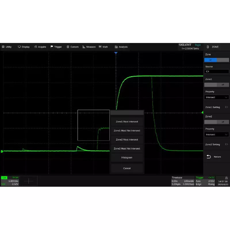Click the green trigger level marker
Viewport: 230px width, 230px height.
pyautogui.click(x=202, y=112)
